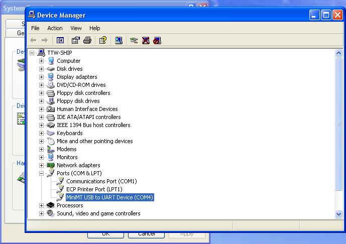This screenshot has width=346, height=244.
Task: Expand the Disk drives node
Action: [42, 69]
